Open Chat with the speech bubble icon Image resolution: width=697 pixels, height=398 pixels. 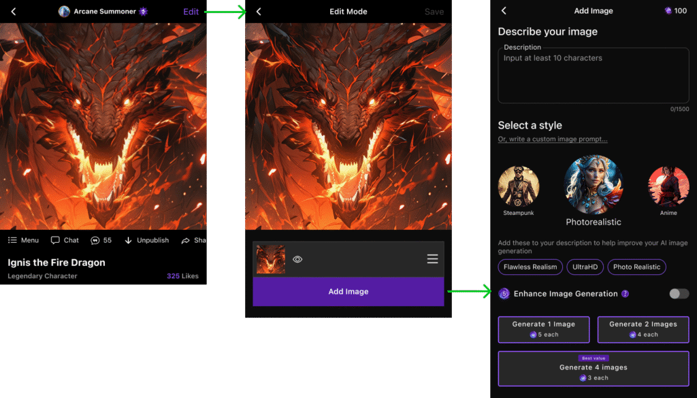pos(55,240)
